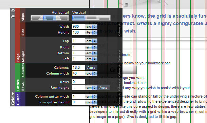The height and width of the screenshot is (123, 207).
Task: Select the red Page section tab
Action: pos(18,36)
